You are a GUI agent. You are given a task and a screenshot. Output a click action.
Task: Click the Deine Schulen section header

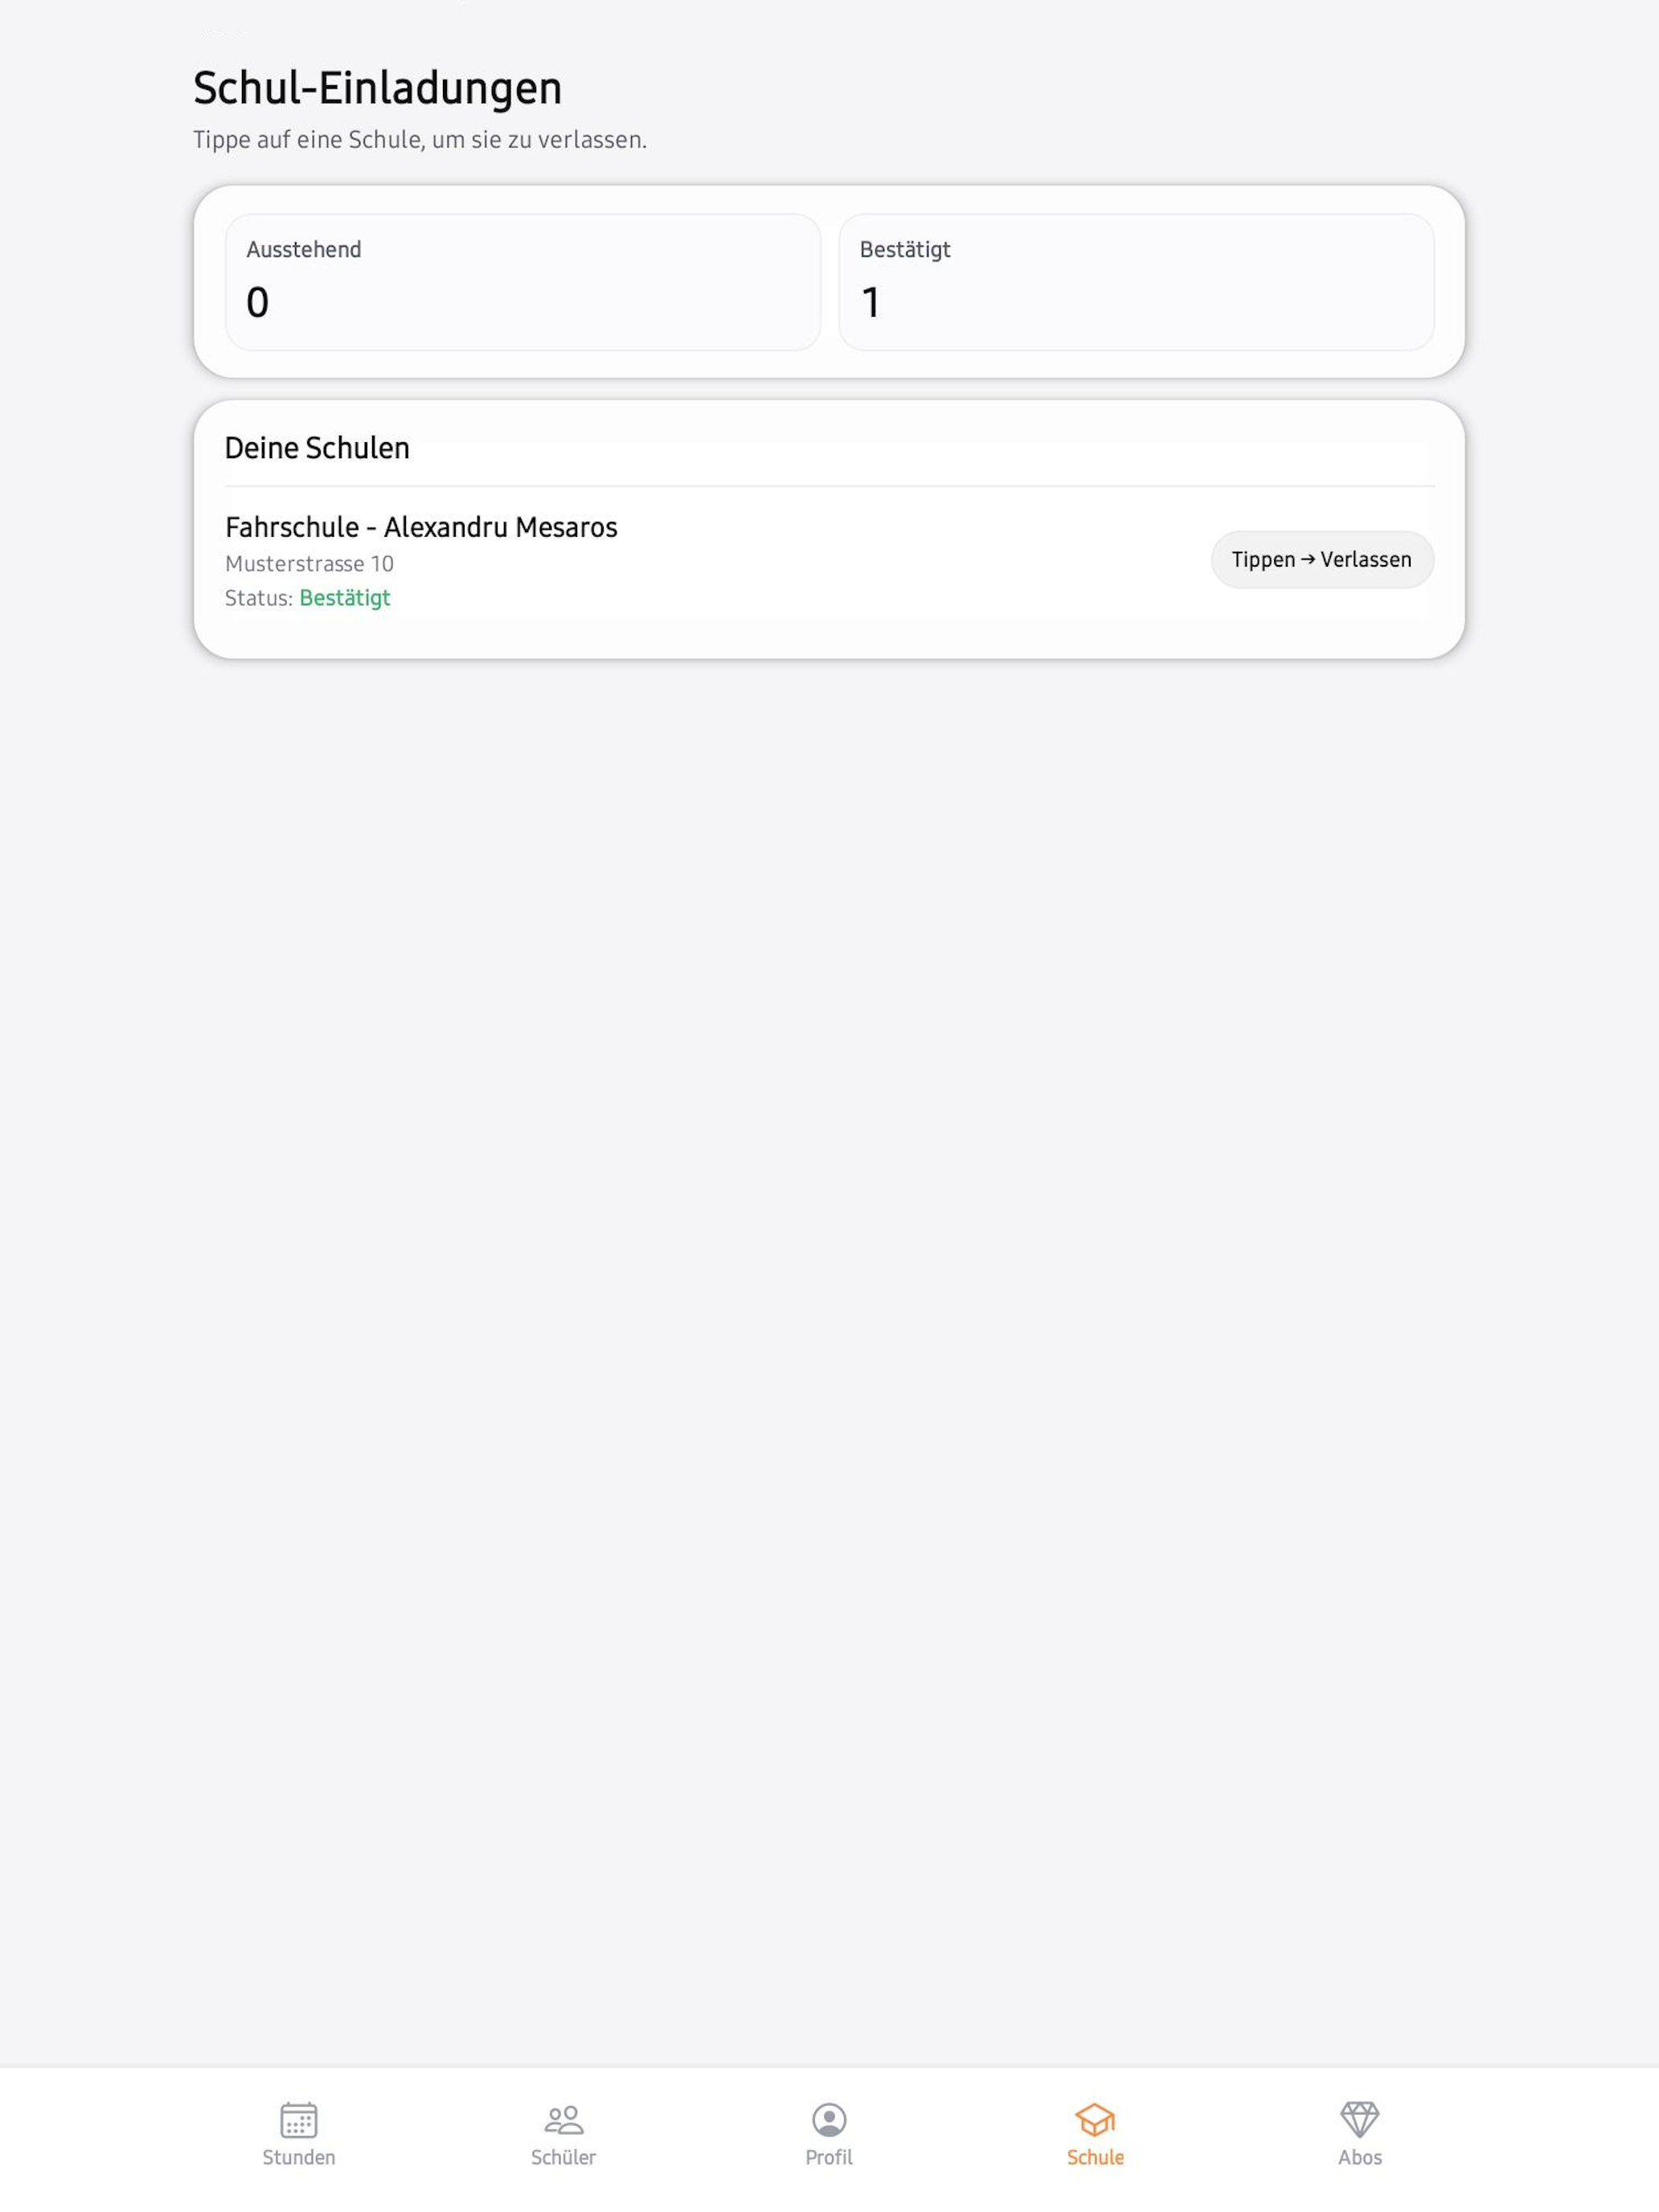pos(317,448)
